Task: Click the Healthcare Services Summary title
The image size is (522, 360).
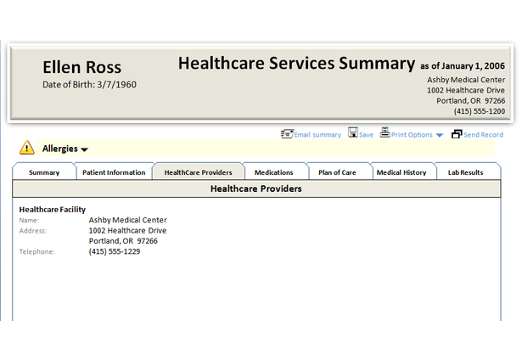Action: (x=296, y=64)
